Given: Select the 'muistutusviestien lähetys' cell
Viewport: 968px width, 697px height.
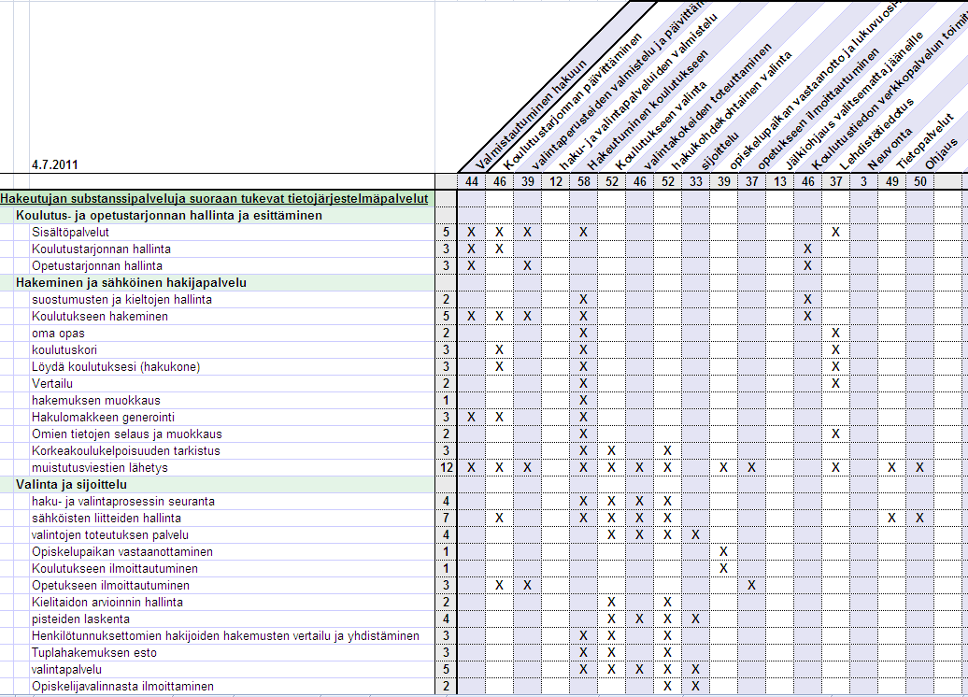Looking at the screenshot, I should pos(99,467).
